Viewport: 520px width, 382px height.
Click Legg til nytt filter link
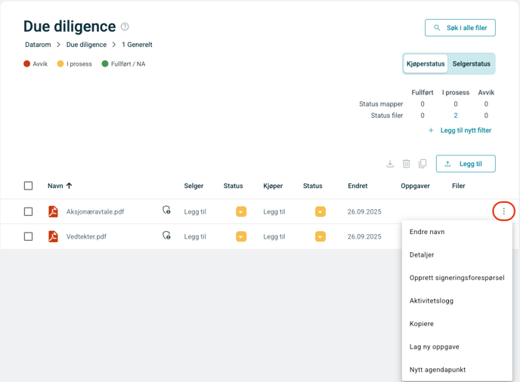tap(460, 131)
